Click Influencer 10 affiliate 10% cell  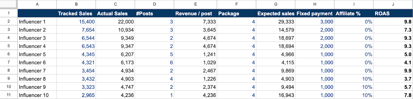coord(354,95)
